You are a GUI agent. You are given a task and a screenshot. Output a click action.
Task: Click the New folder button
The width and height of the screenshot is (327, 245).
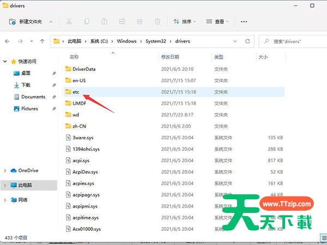[31, 22]
